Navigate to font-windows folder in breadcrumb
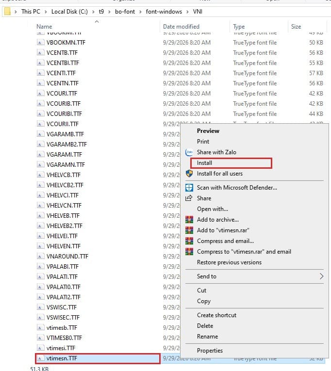 [164, 12]
